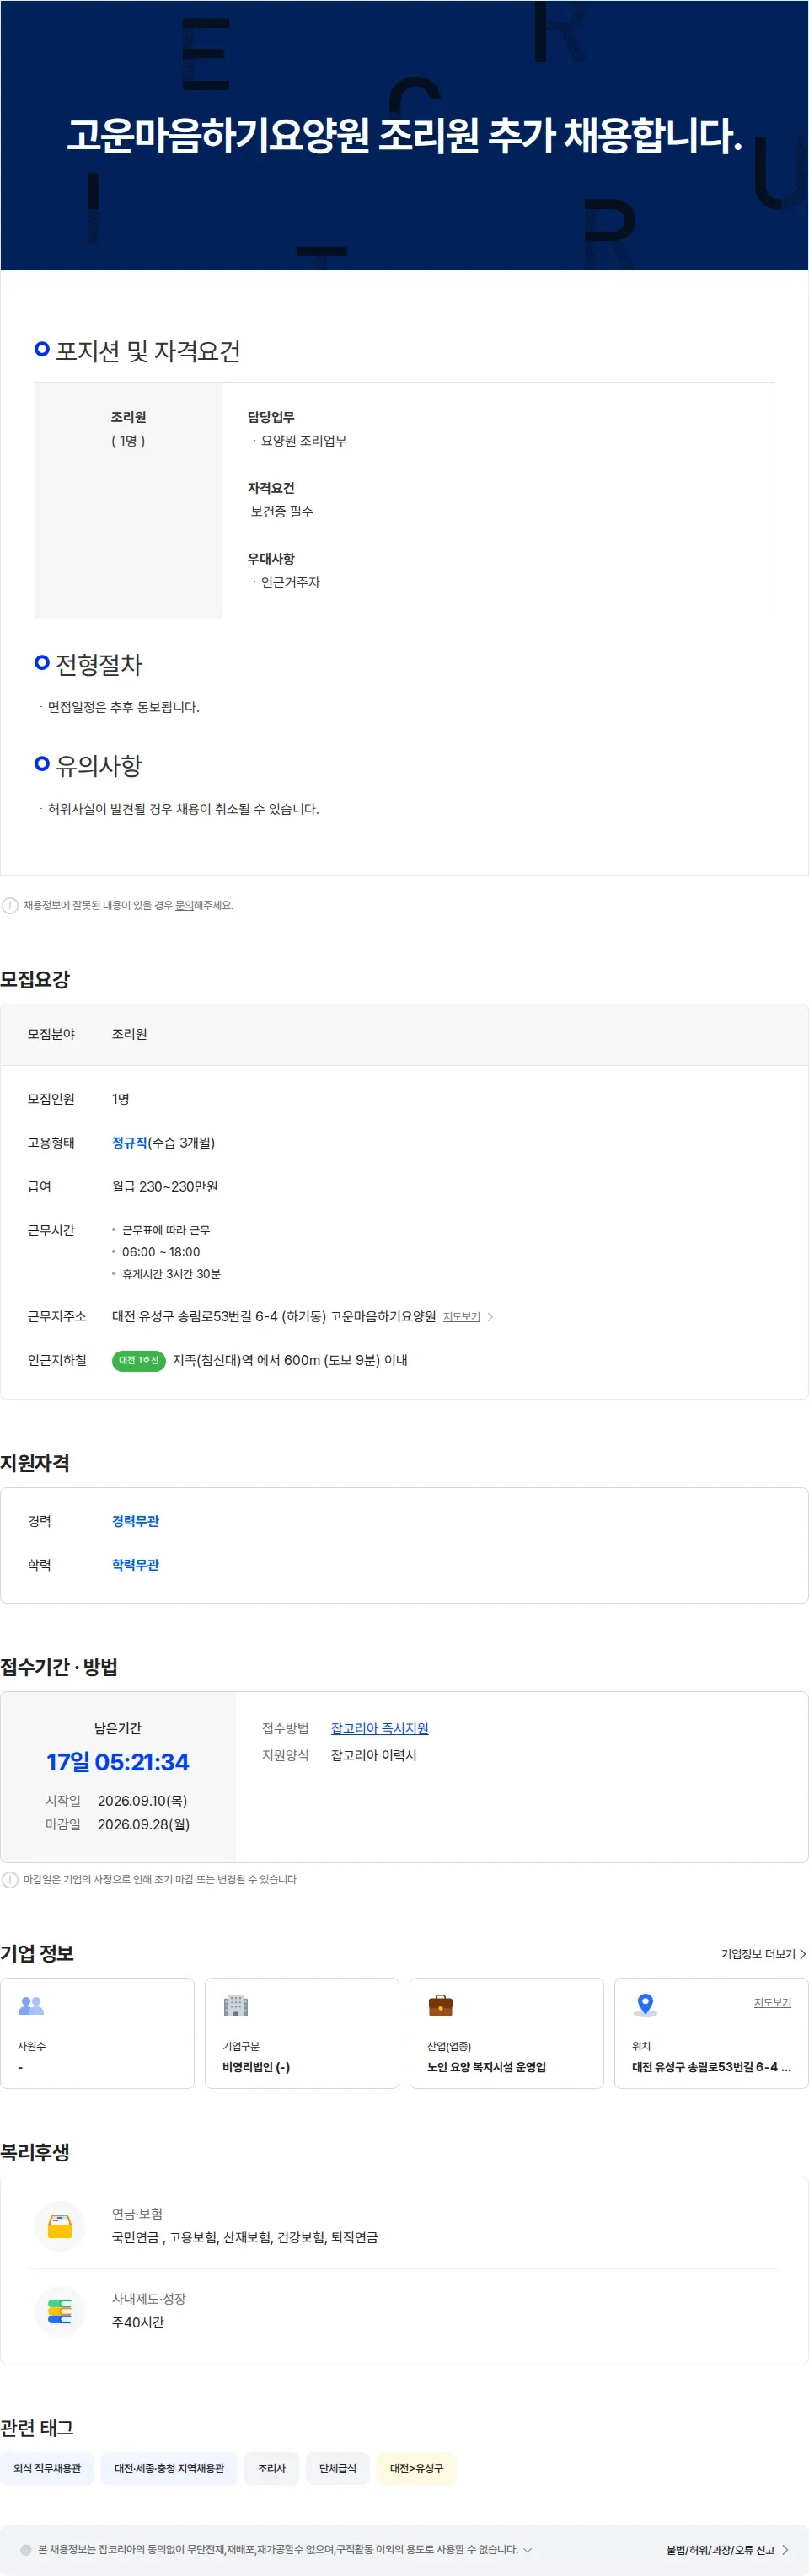
Task: Click the company type building icon
Action: tap(236, 2005)
